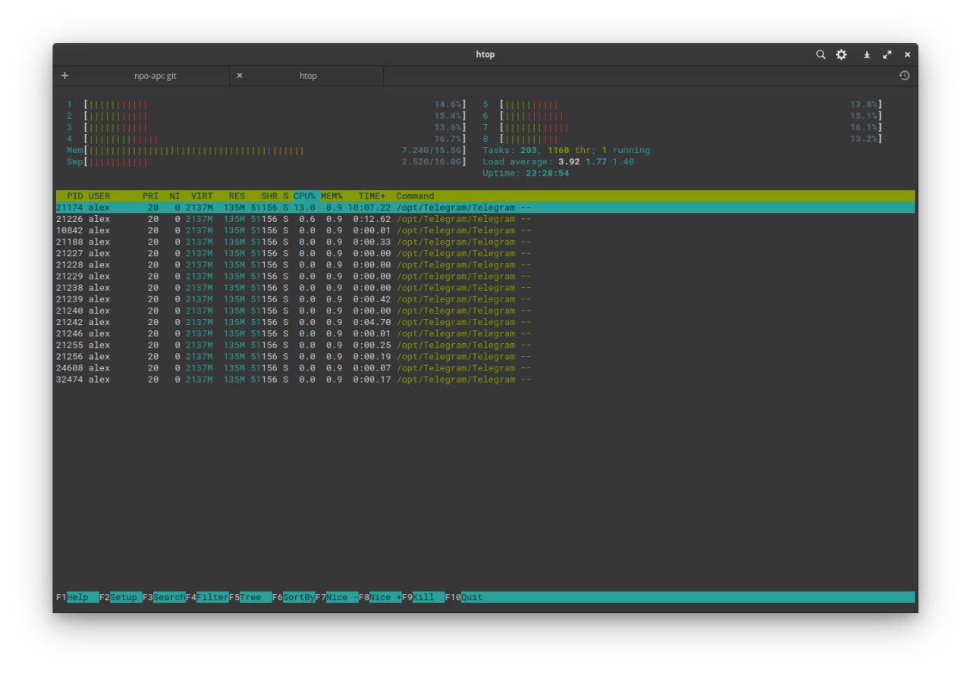971x675 pixels.
Task: Select the process row with PID 21240
Action: [x=485, y=311]
